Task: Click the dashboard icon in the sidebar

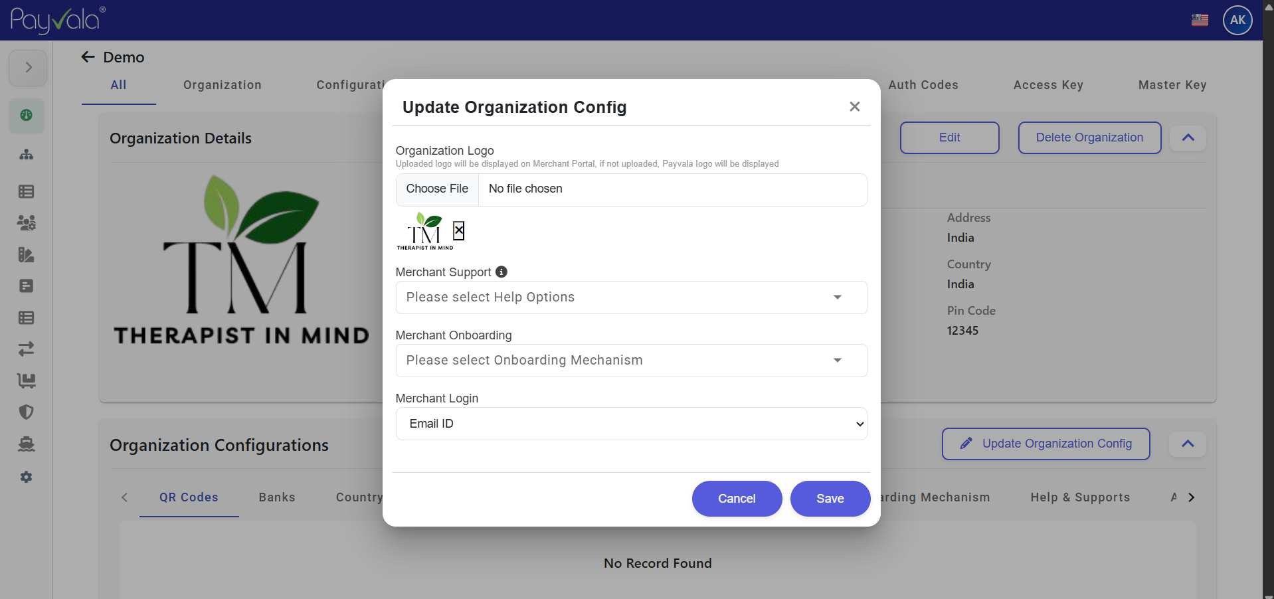Action: pos(27,116)
